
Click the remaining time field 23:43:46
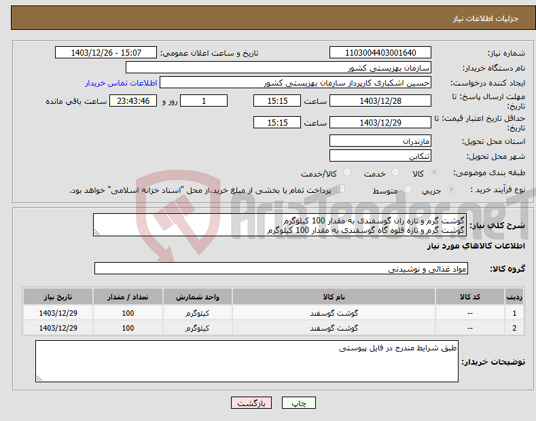pos(133,100)
